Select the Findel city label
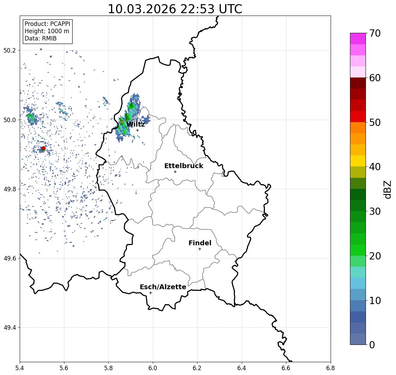Viewport: 396px width, 375px height. click(200, 243)
